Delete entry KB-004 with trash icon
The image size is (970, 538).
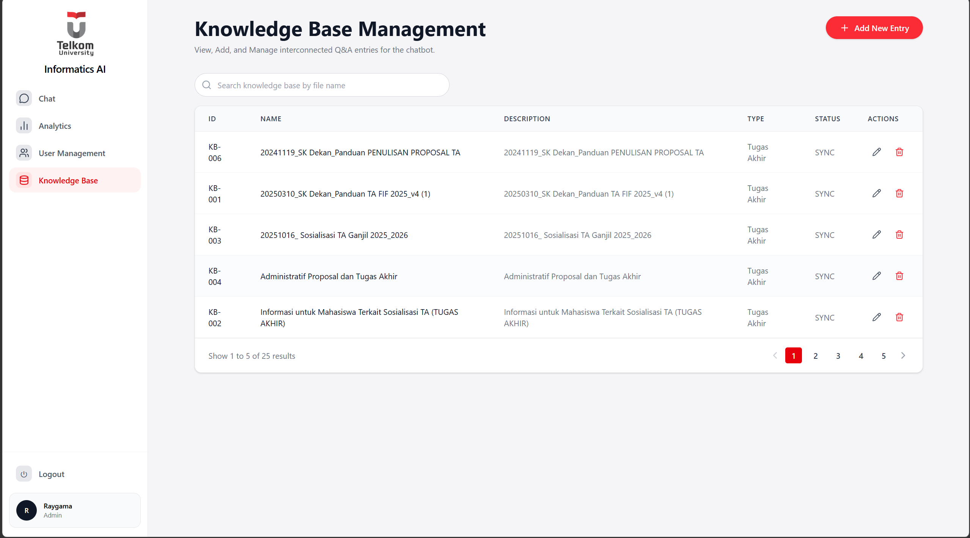click(x=899, y=276)
